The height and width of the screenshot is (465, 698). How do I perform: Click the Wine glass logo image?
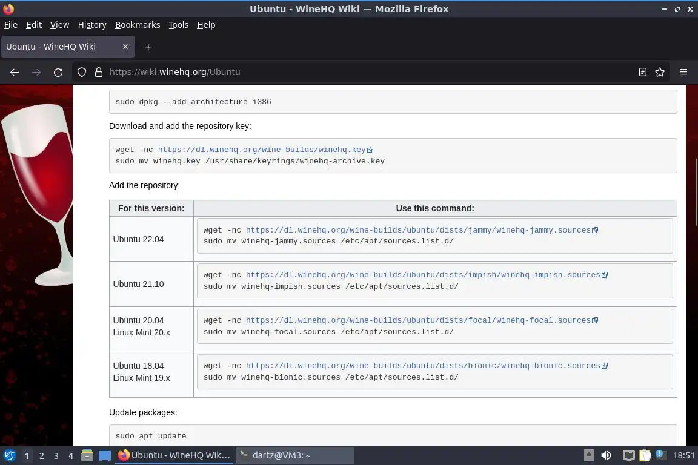(x=38, y=194)
